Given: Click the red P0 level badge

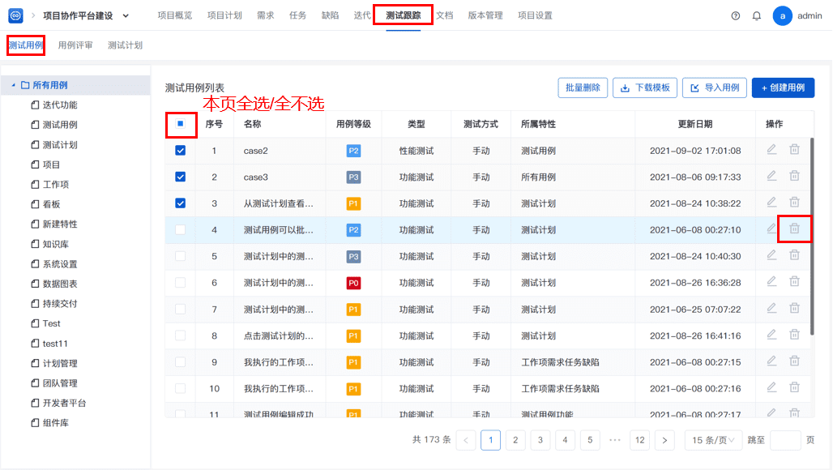Looking at the screenshot, I should click(x=353, y=283).
